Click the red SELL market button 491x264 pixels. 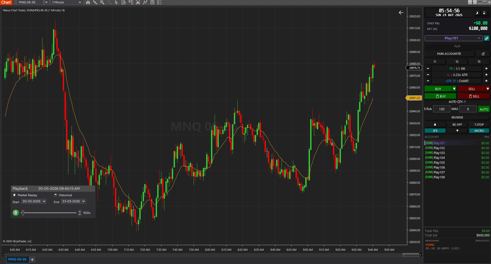pos(472,89)
